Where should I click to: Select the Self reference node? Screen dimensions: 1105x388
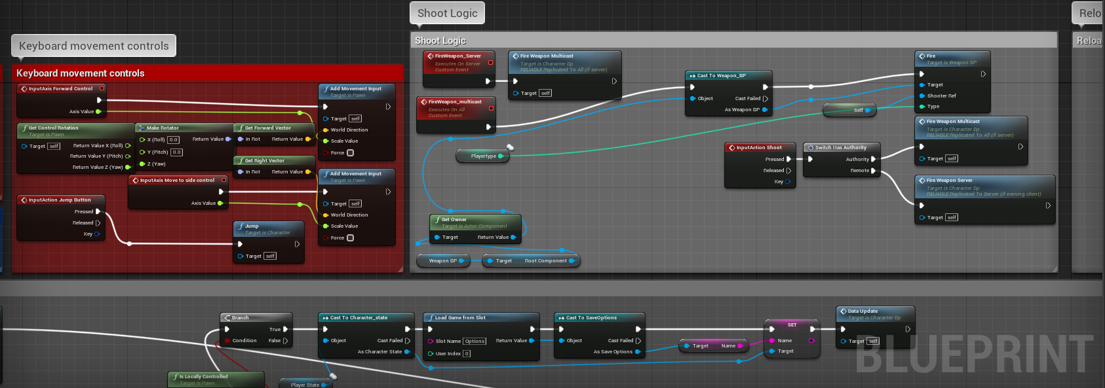pos(849,110)
